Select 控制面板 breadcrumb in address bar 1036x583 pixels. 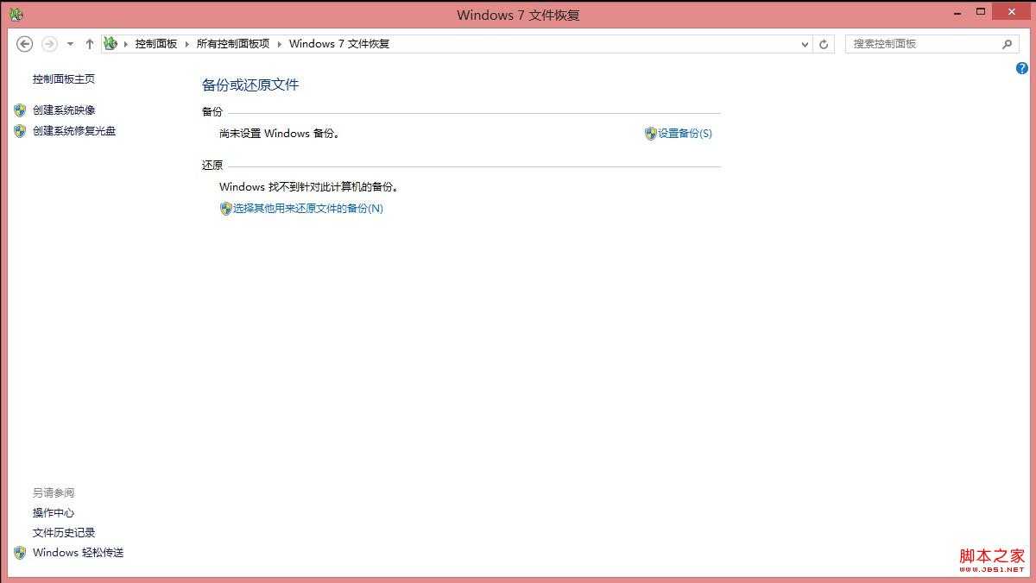pos(156,44)
